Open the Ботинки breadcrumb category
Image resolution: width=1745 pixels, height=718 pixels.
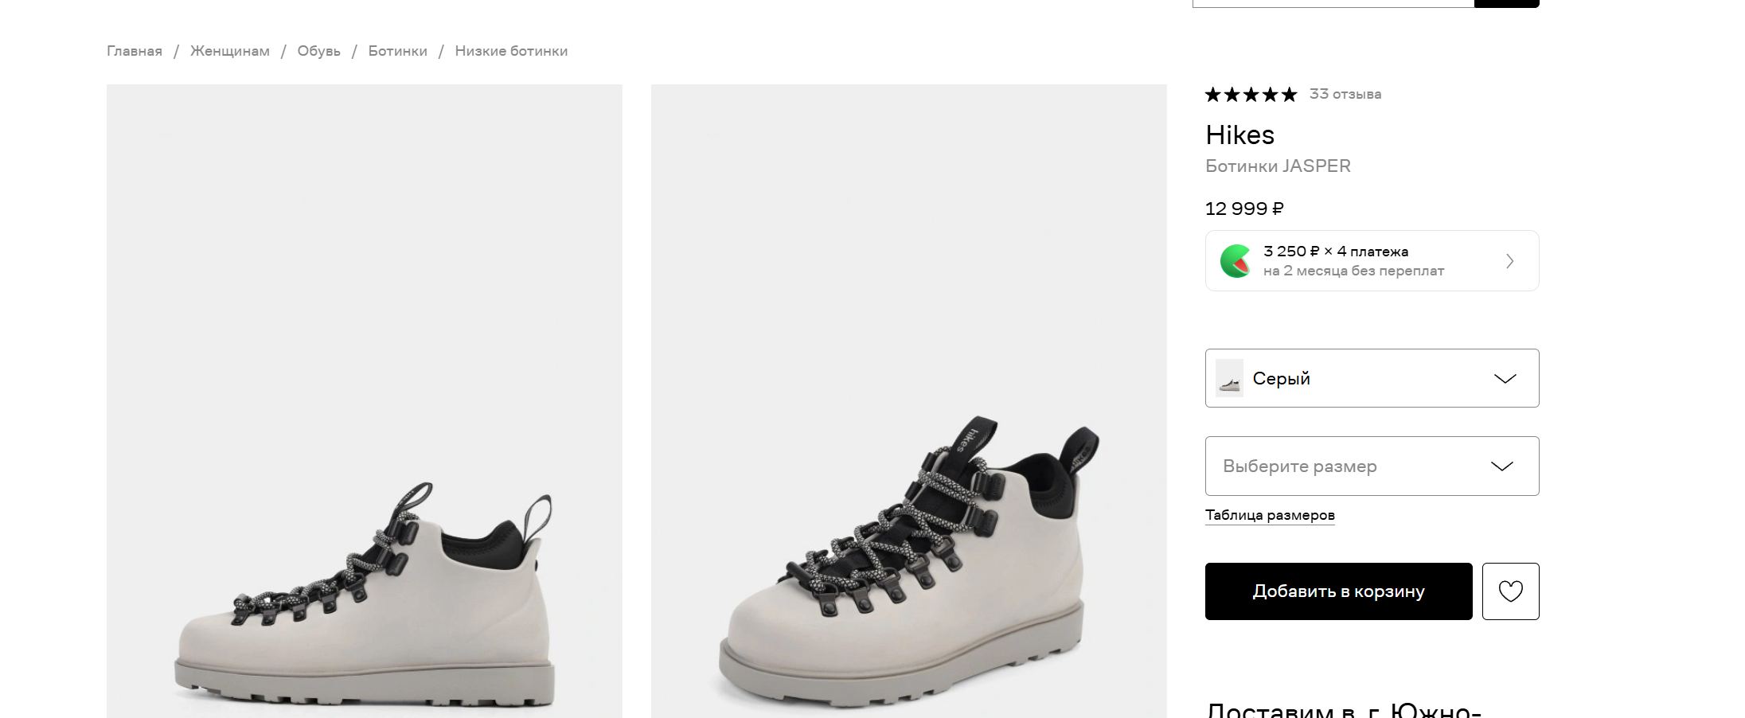tap(397, 51)
